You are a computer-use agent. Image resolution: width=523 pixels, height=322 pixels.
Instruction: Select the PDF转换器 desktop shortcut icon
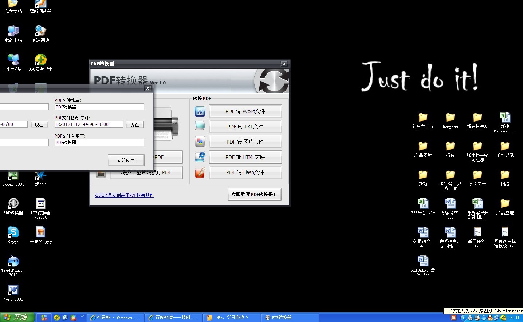13,206
